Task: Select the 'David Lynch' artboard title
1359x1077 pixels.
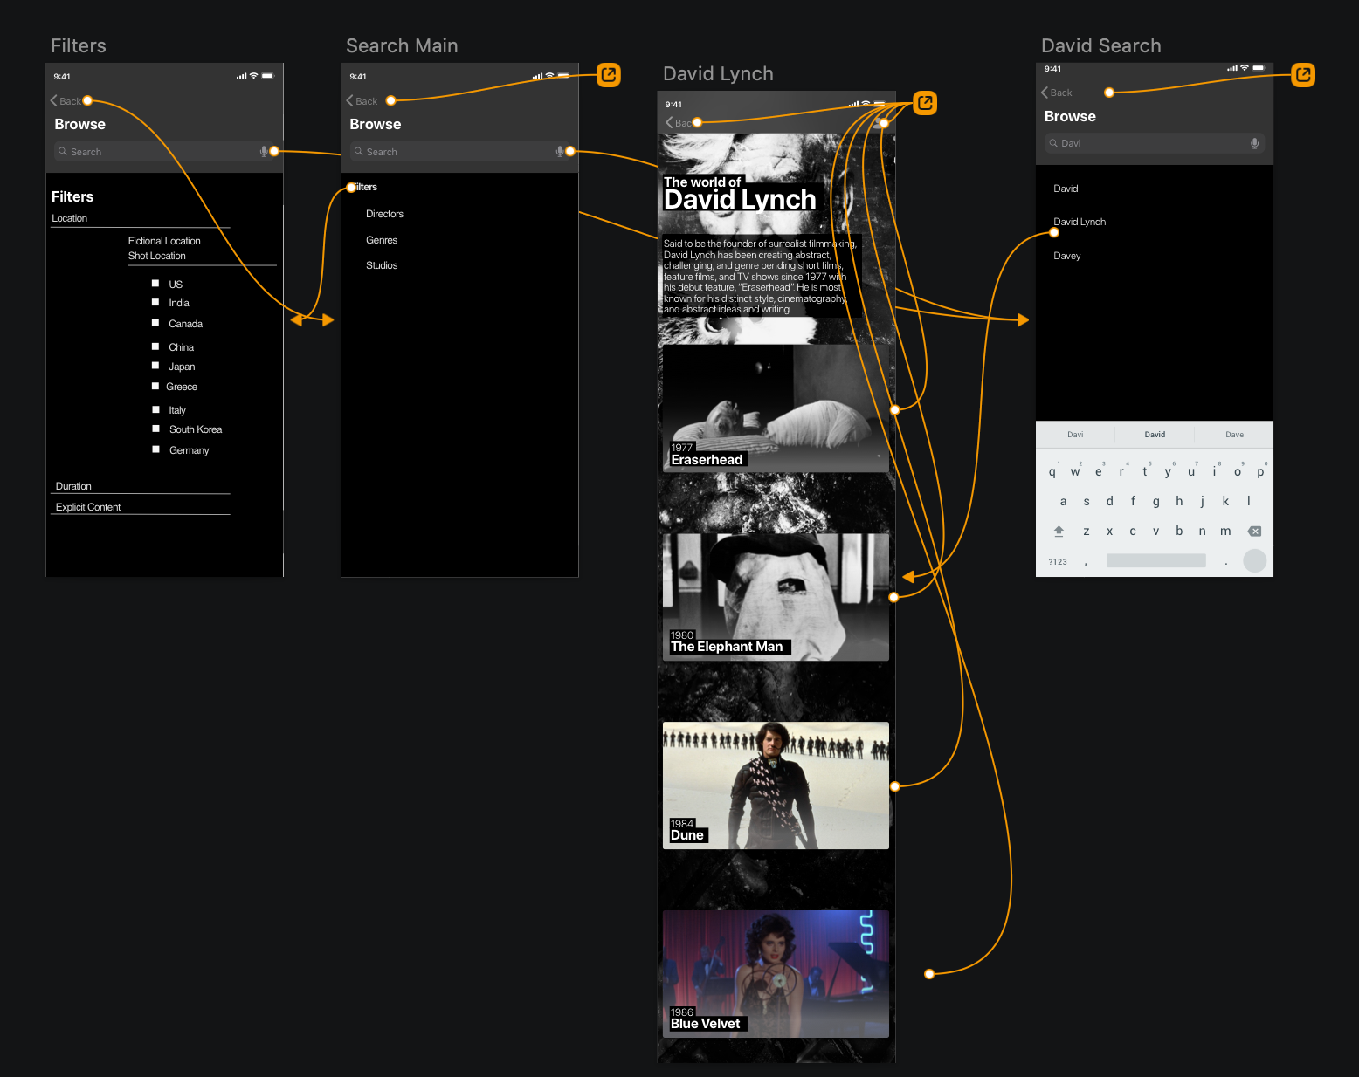Action: pos(718,74)
